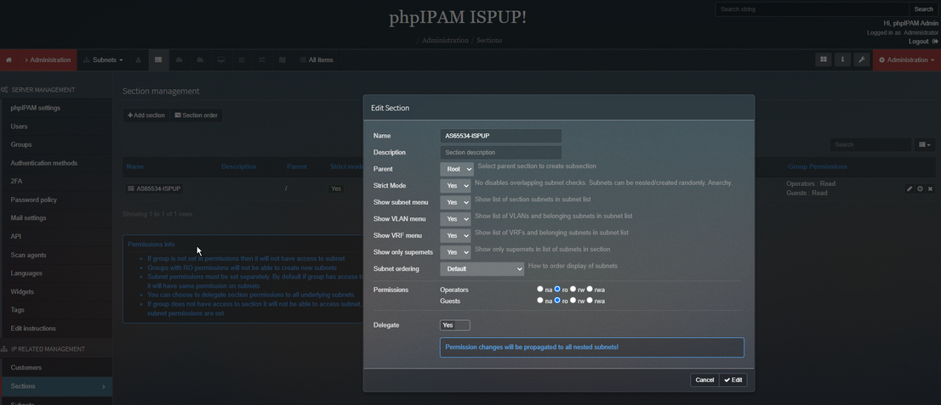Click the Cancel button in dialog

click(704, 380)
